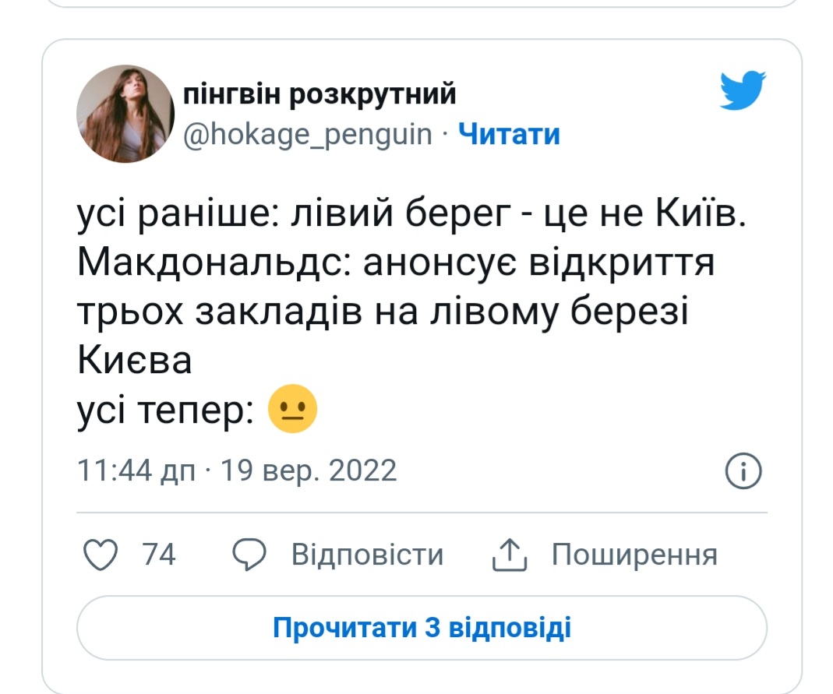This screenshot has height=694, width=833.
Task: Open the author's profile avatar
Action: coord(125,114)
